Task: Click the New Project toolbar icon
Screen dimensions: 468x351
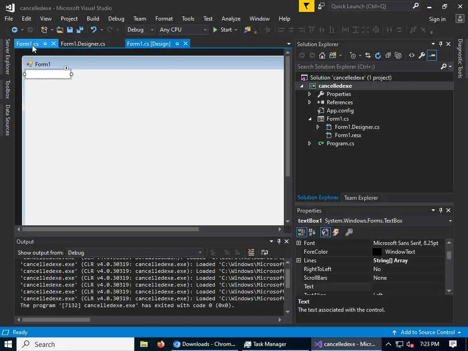Action: [x=44, y=30]
